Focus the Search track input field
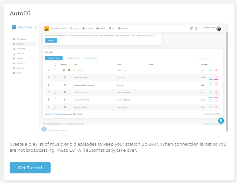This screenshot has height=183, width=237. coord(209,58)
